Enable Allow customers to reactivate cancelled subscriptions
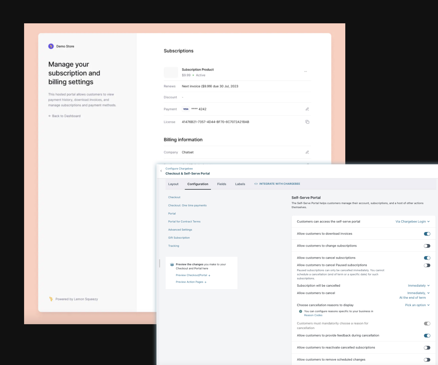438x365 pixels. click(x=427, y=348)
